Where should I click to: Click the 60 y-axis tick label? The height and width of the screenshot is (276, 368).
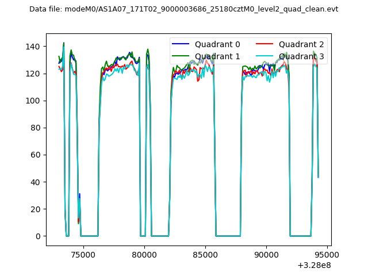(x=36, y=155)
